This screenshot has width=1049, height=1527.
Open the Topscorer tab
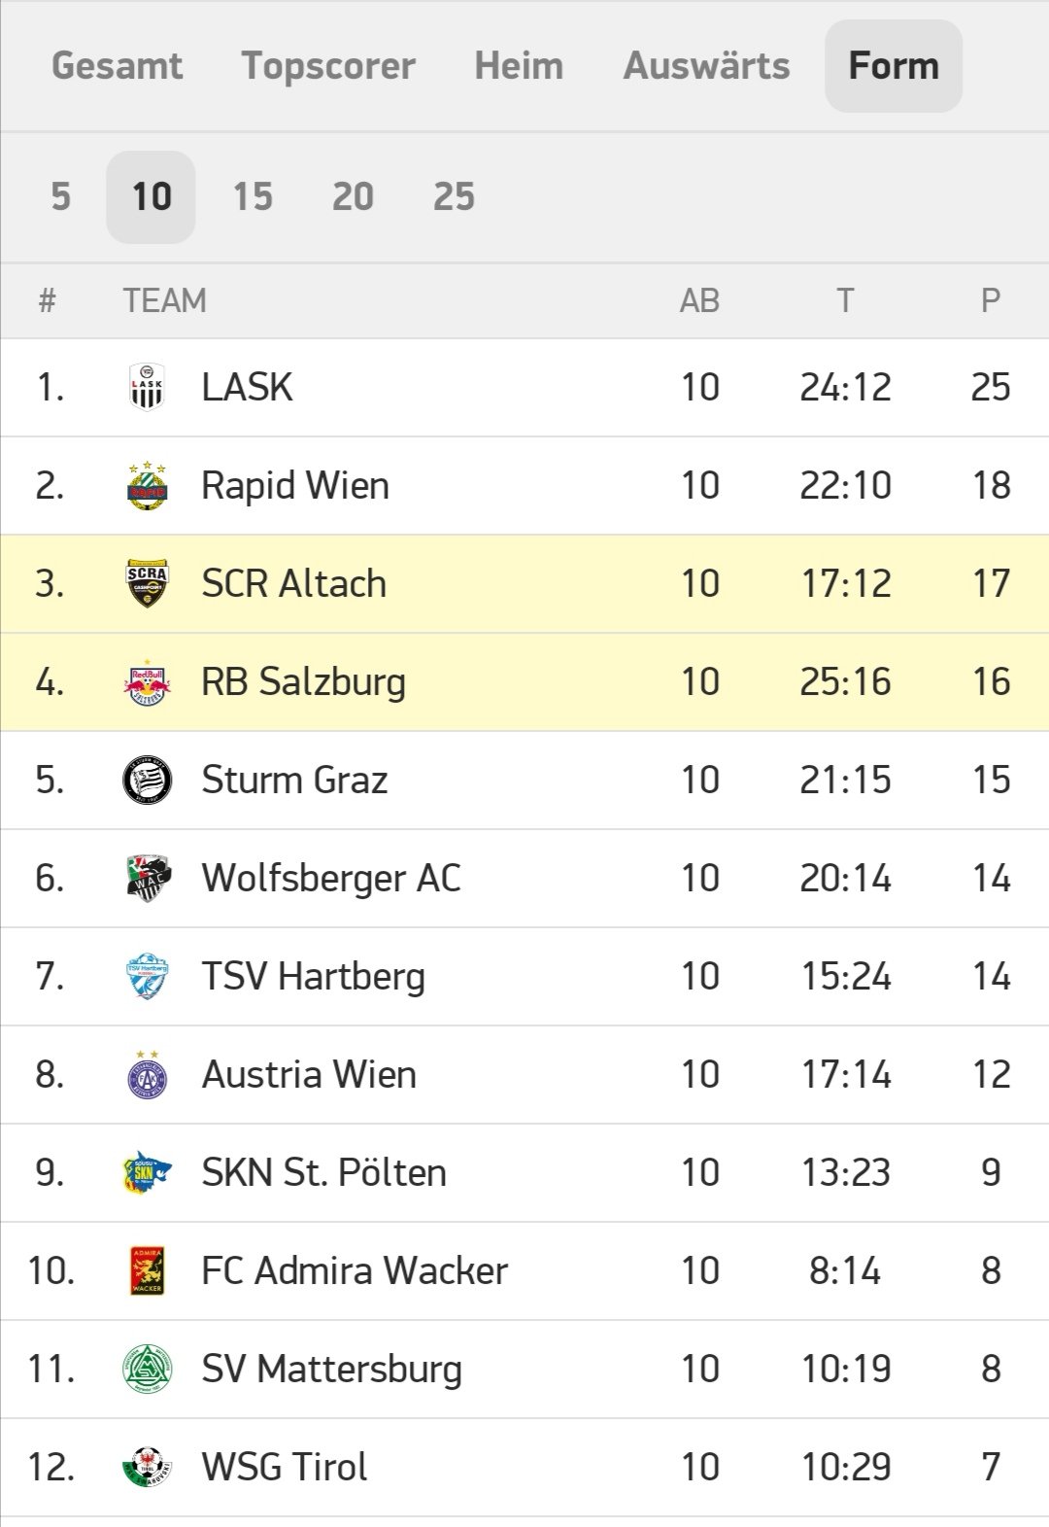click(x=328, y=66)
